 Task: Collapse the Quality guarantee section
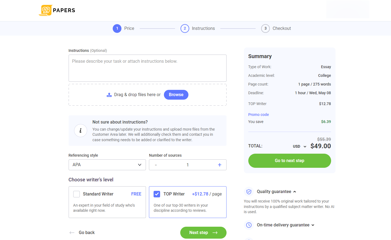(294, 192)
